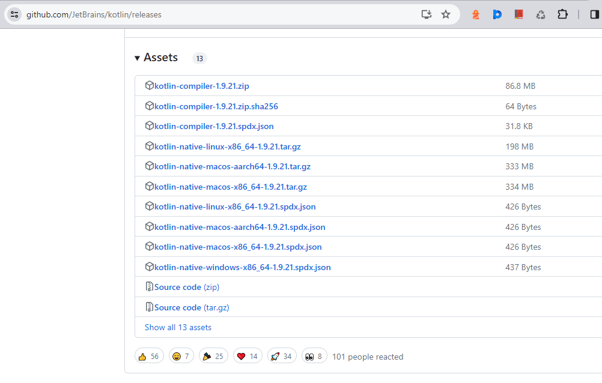The image size is (602, 383).
Task: Click the package icon beside kotlin-native-macos-x86_64-1.9.21.spdx.json
Action: tap(150, 247)
